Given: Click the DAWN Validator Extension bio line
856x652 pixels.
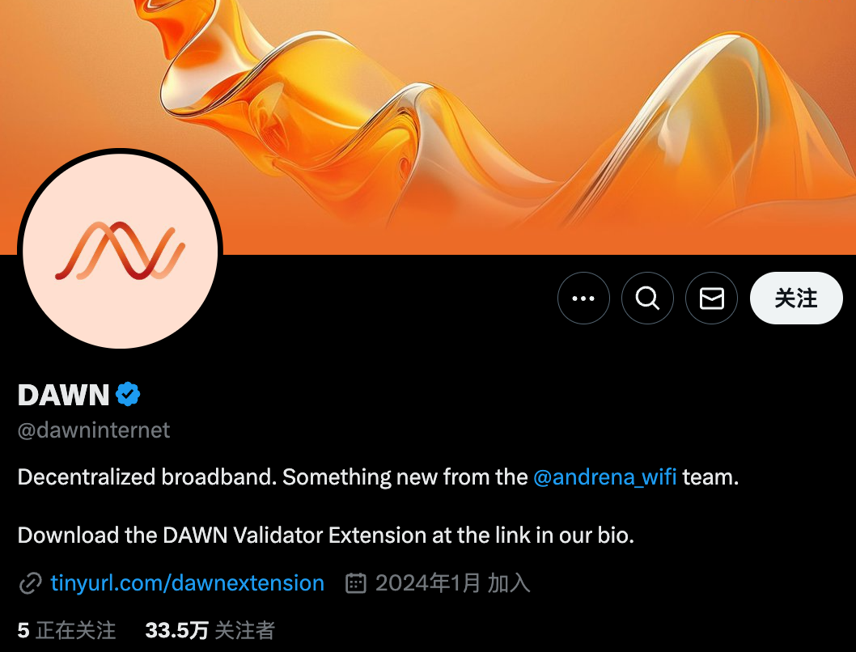Looking at the screenshot, I should pos(326,536).
